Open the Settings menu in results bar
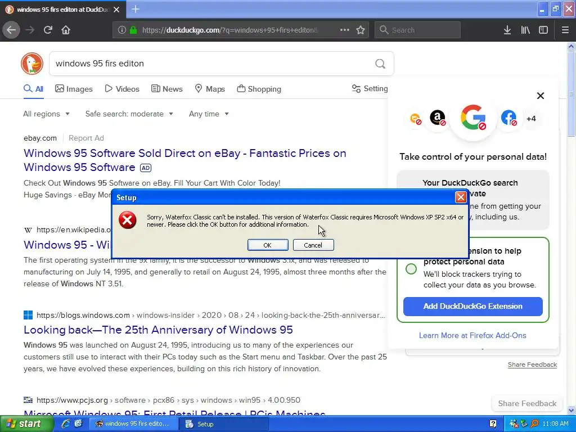The height and width of the screenshot is (432, 576). [x=370, y=88]
